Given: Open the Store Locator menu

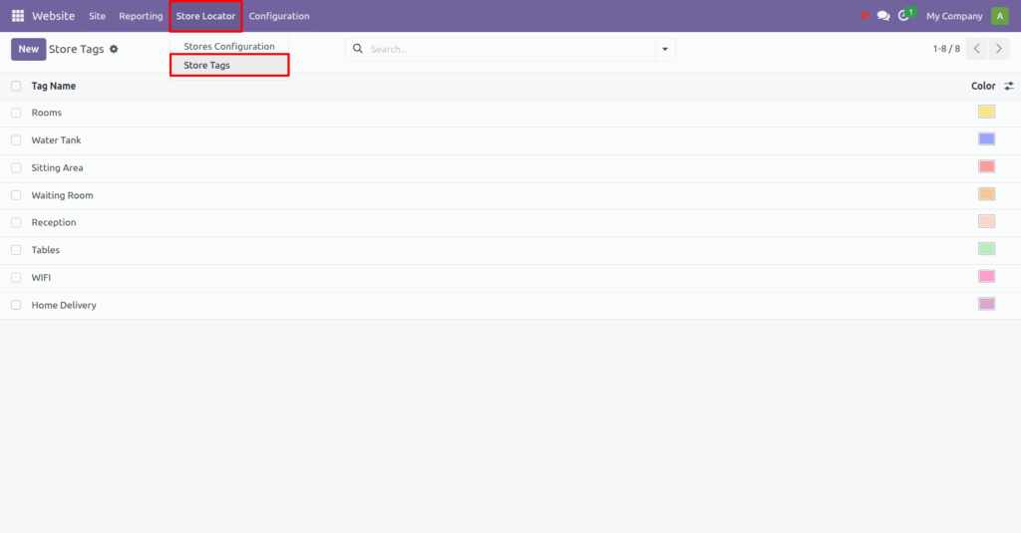Looking at the screenshot, I should pos(205,16).
